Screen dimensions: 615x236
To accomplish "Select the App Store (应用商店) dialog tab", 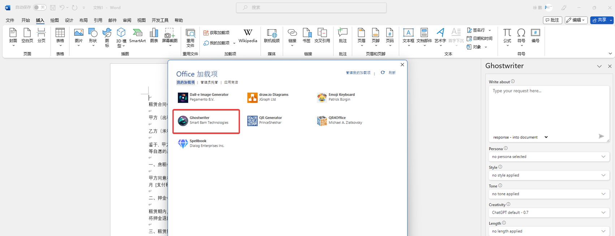I will tap(231, 82).
